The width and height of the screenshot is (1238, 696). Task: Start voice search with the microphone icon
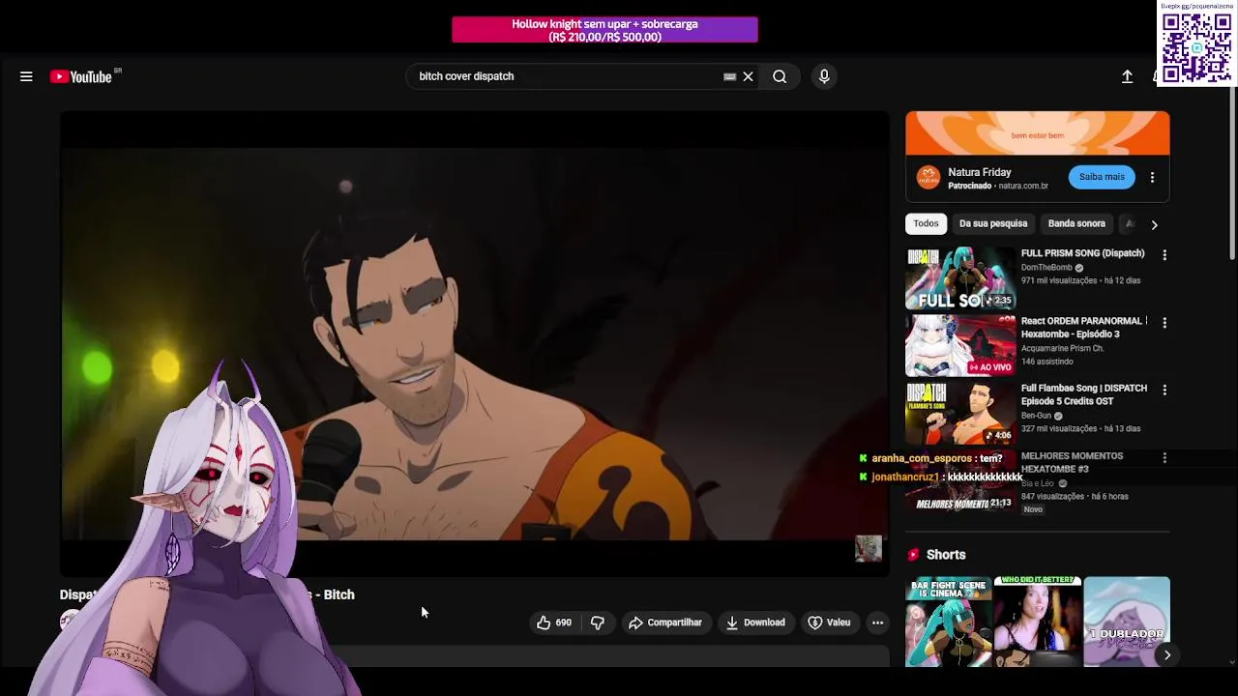click(x=824, y=76)
